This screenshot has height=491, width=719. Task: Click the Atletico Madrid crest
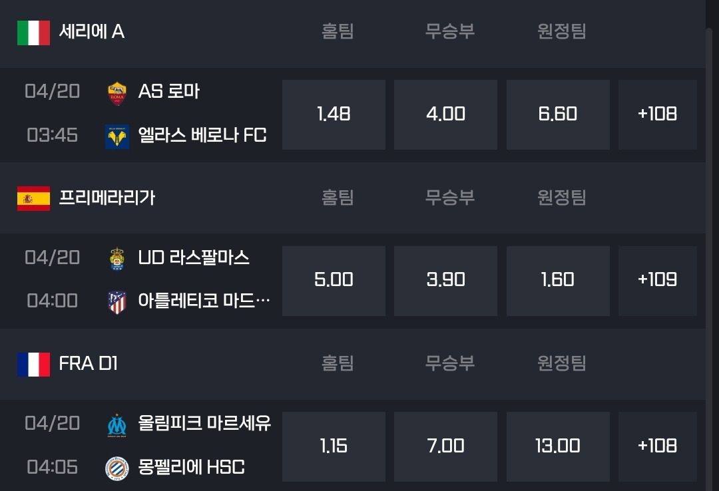[x=117, y=302]
